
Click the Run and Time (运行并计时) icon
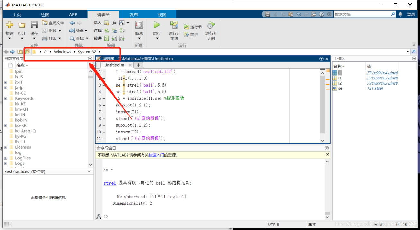[x=211, y=24]
